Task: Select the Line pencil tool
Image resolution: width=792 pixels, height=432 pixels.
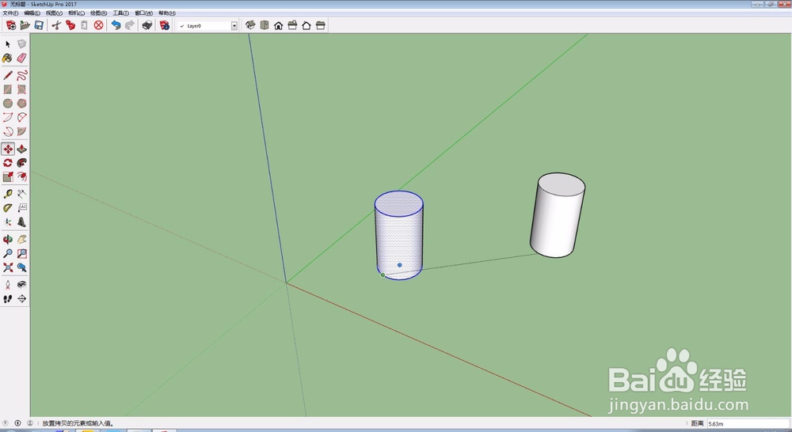Action: [8, 76]
